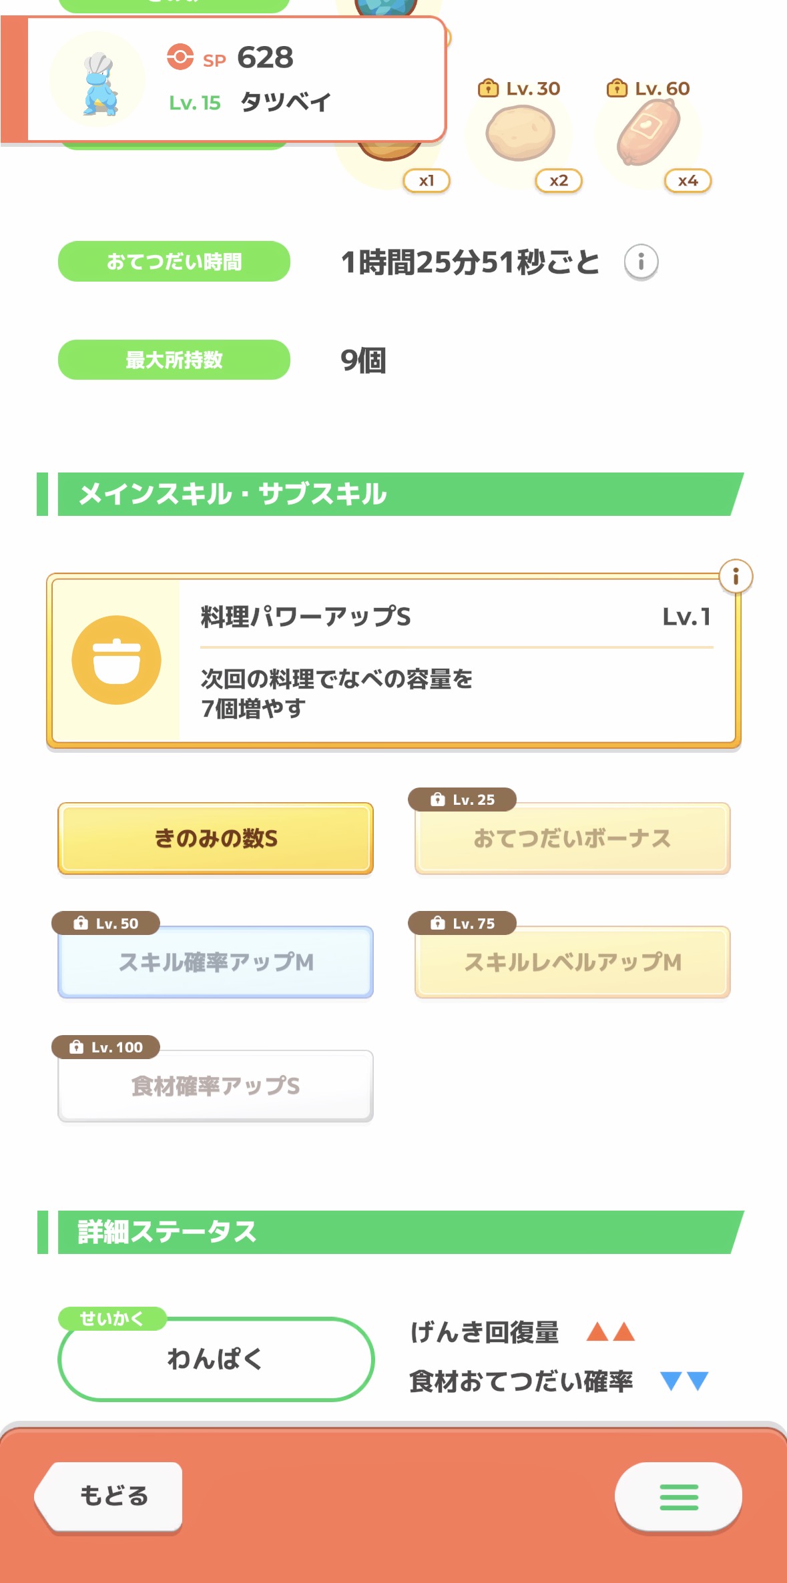Tap locked スキルレベルアップM sub skill
The width and height of the screenshot is (787, 1583).
(572, 962)
